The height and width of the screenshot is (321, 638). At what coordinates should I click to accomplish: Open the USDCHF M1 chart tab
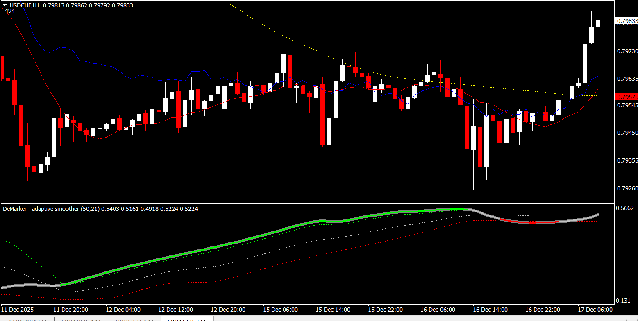click(x=81, y=320)
